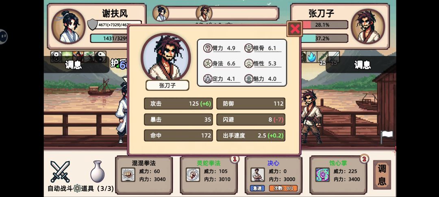
Task: Close the 张刀子 stats popup
Action: [295, 28]
